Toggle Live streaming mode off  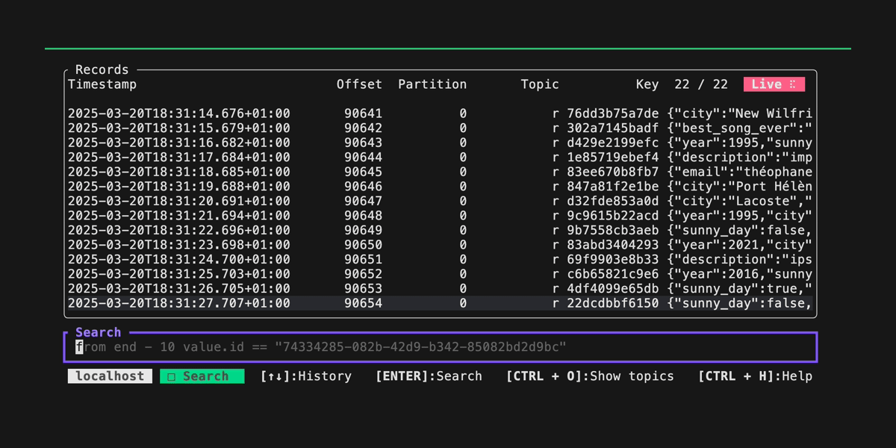774,84
